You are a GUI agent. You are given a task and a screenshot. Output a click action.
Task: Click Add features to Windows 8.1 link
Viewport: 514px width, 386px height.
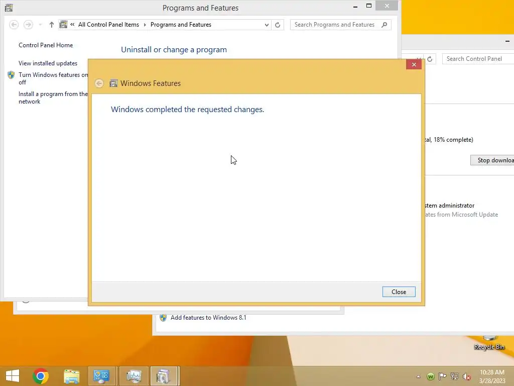[208, 318]
